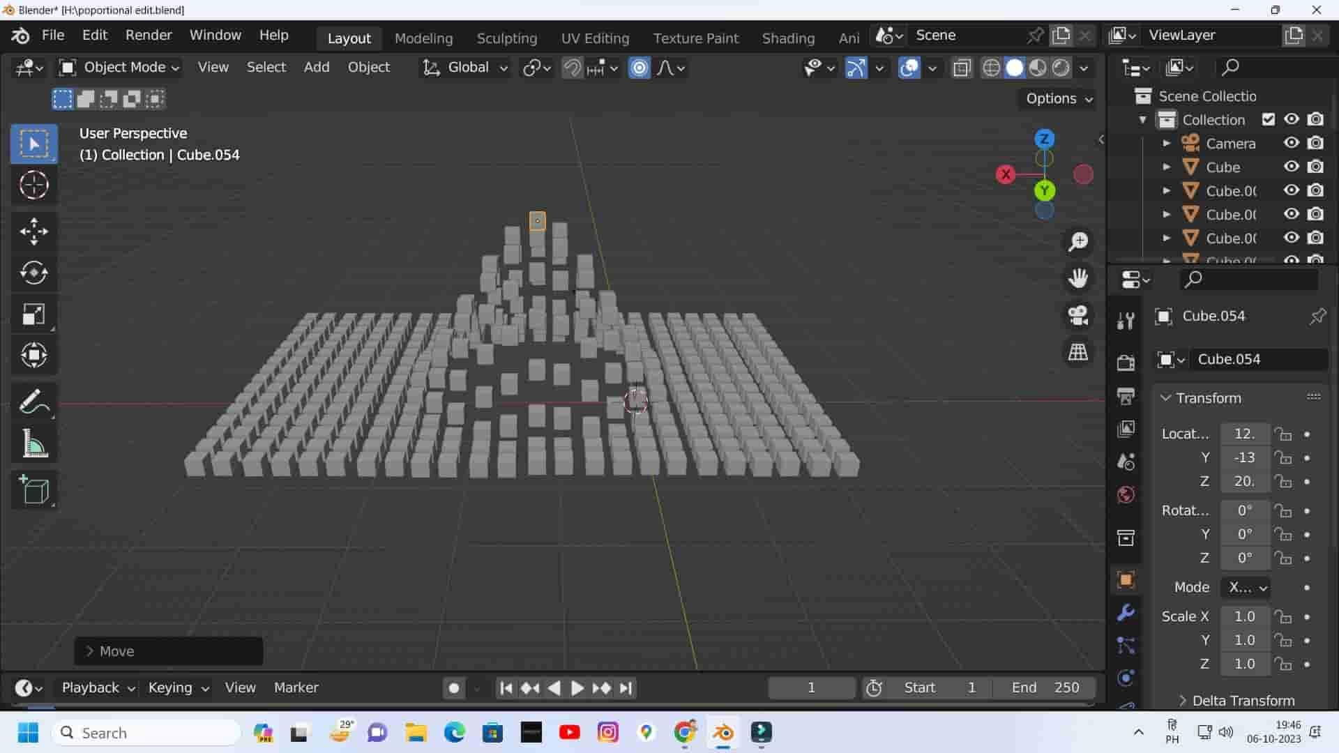
Task: Activate the Measure tool
Action: point(33,443)
